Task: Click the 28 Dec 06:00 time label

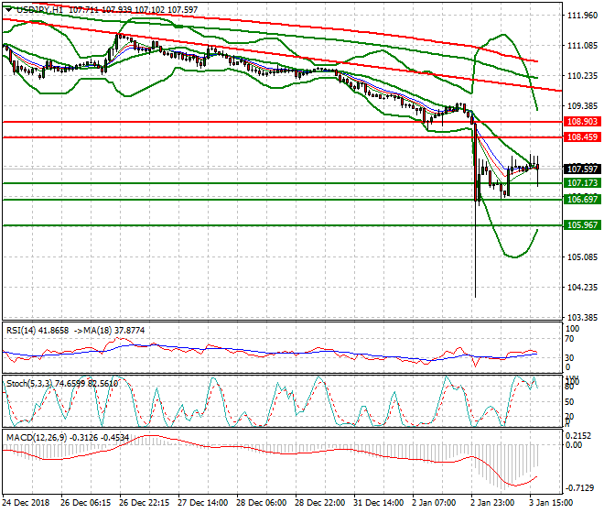Action: pos(261,503)
